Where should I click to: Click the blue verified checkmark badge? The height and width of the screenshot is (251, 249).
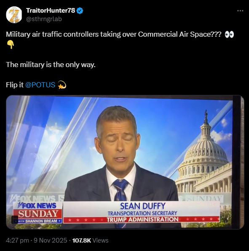[x=80, y=11]
